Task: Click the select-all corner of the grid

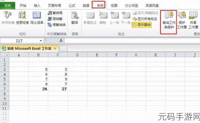Action: 5,55
